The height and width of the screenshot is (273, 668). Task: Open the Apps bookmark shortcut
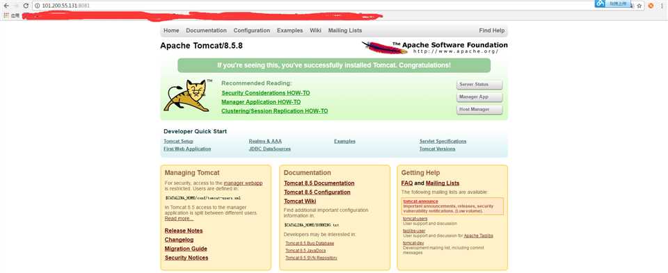12,16
